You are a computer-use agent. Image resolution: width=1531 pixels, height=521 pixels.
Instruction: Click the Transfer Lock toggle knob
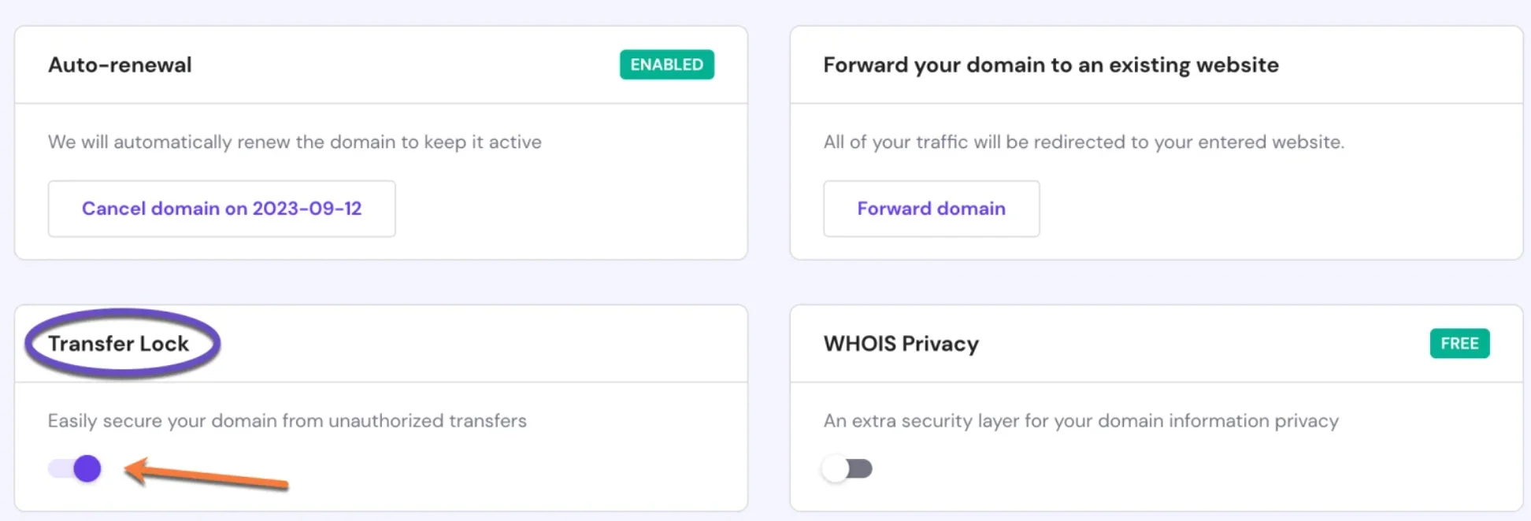click(87, 468)
